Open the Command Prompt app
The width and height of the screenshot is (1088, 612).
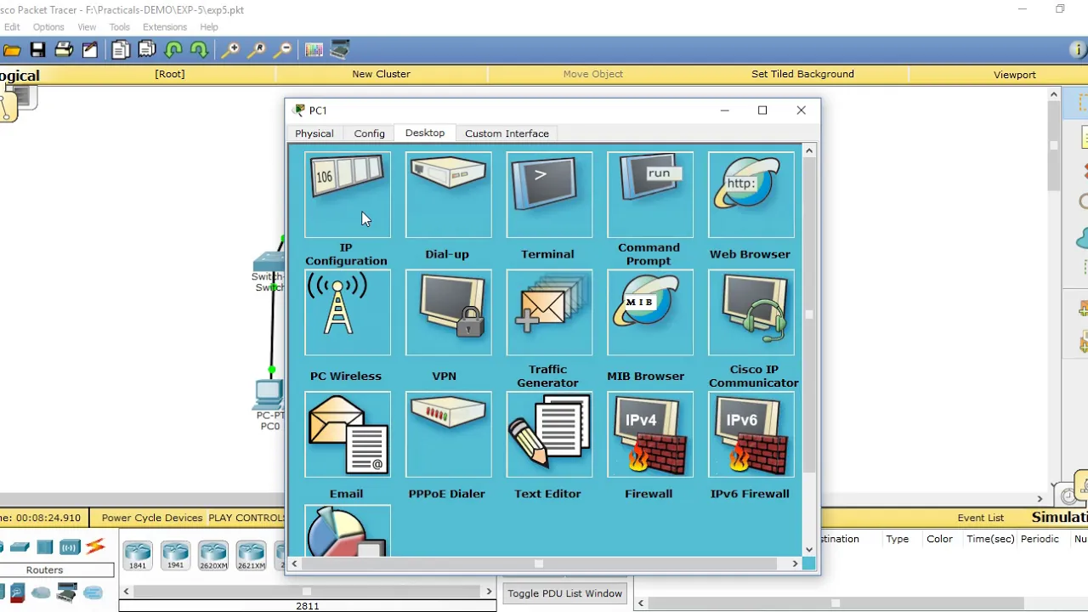(650, 195)
